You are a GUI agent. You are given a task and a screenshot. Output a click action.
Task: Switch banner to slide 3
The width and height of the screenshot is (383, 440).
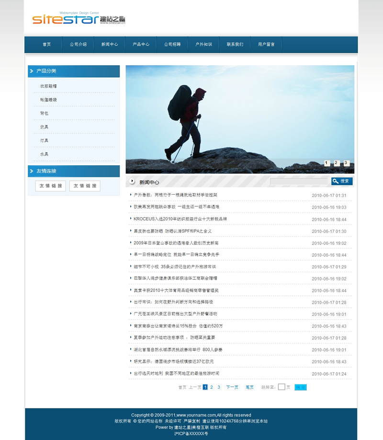point(346,163)
